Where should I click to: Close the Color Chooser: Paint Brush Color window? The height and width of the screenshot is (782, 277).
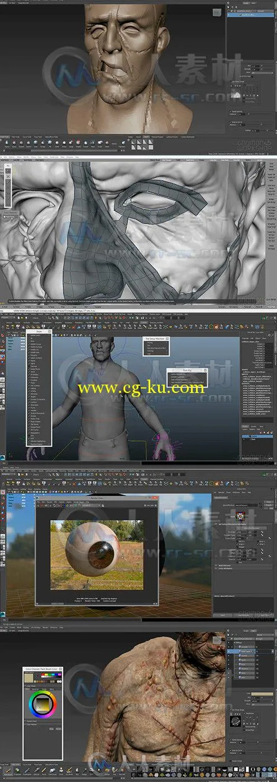click(61, 669)
